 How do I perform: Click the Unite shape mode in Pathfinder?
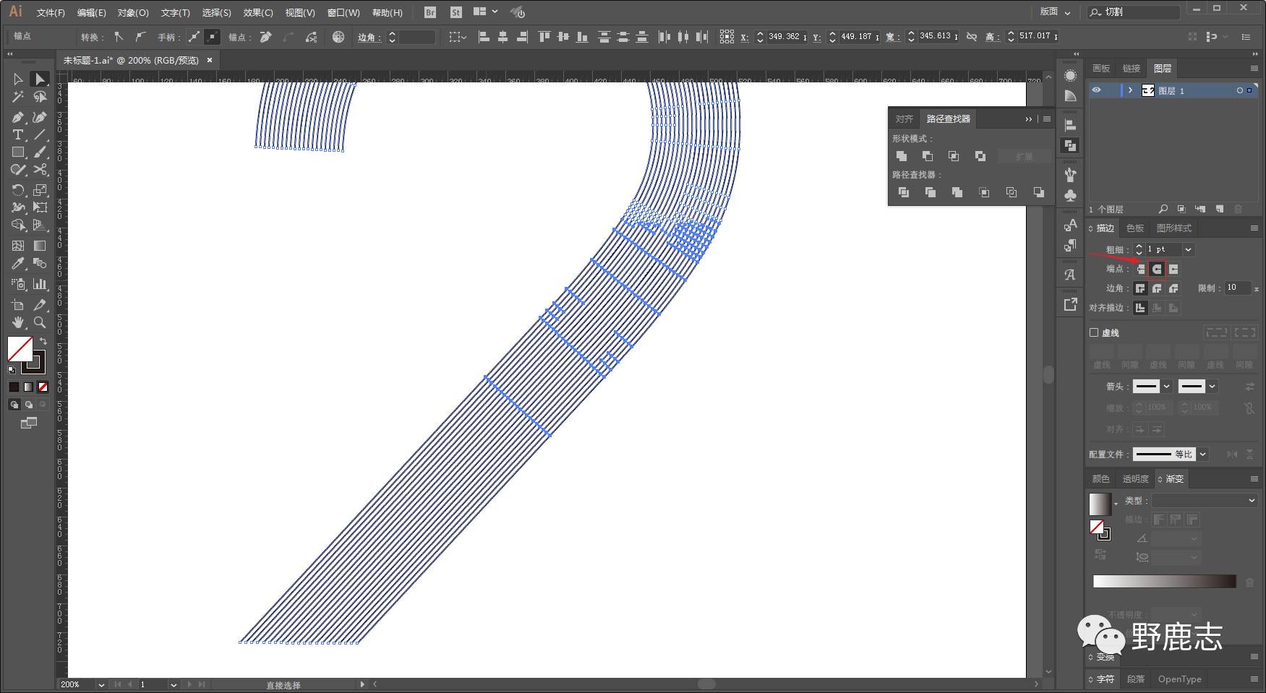[902, 156]
